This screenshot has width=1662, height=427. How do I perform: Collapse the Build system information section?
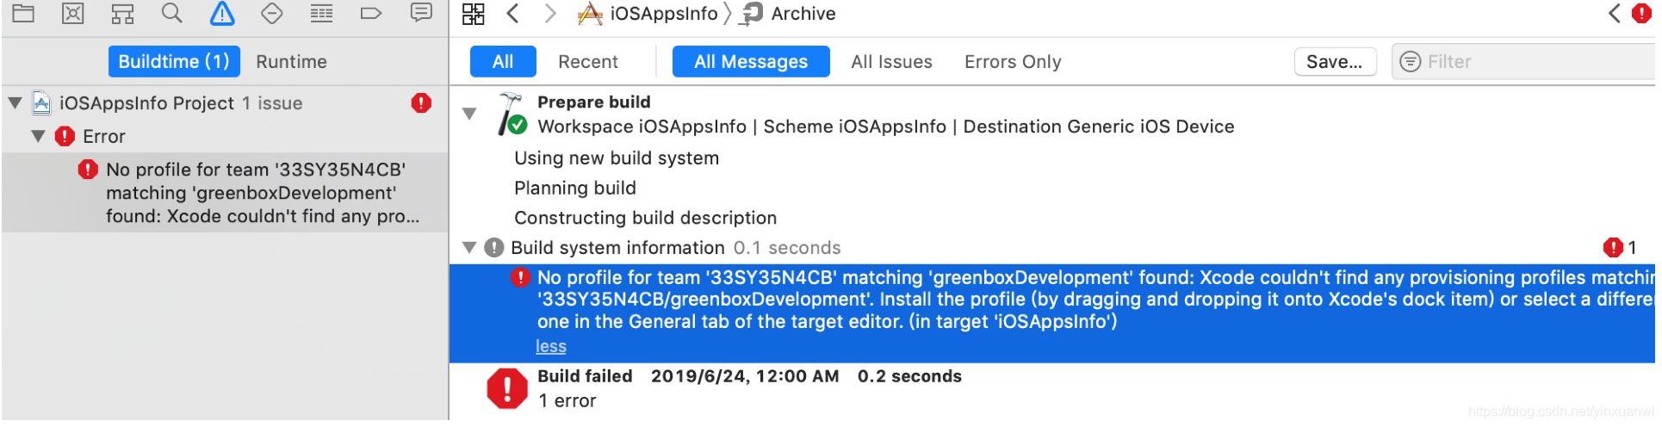(469, 248)
